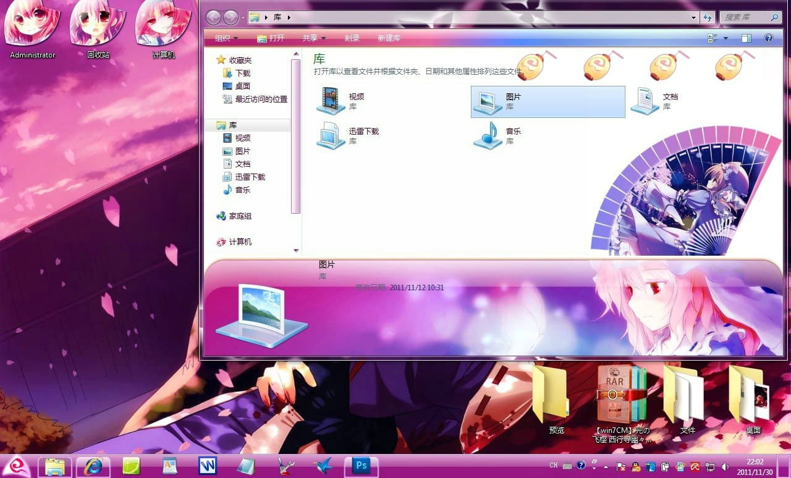Click the Avira umbrella icon in system tray
This screenshot has height=478, width=791.
(695, 466)
